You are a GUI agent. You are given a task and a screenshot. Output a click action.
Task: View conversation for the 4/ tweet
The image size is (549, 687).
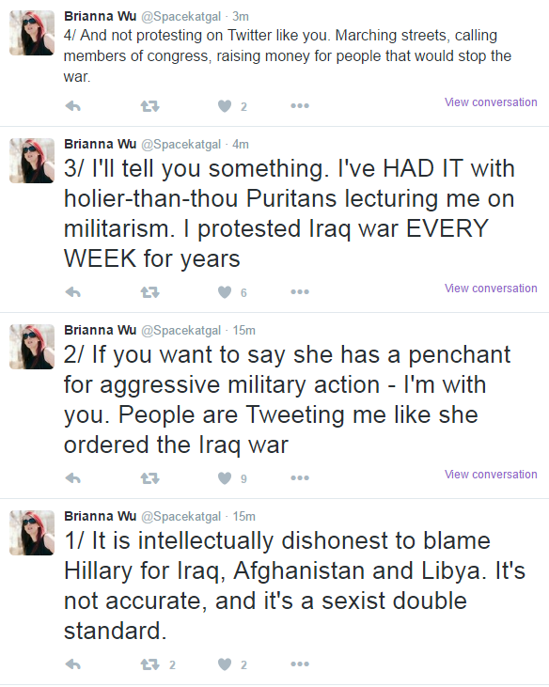tap(491, 102)
